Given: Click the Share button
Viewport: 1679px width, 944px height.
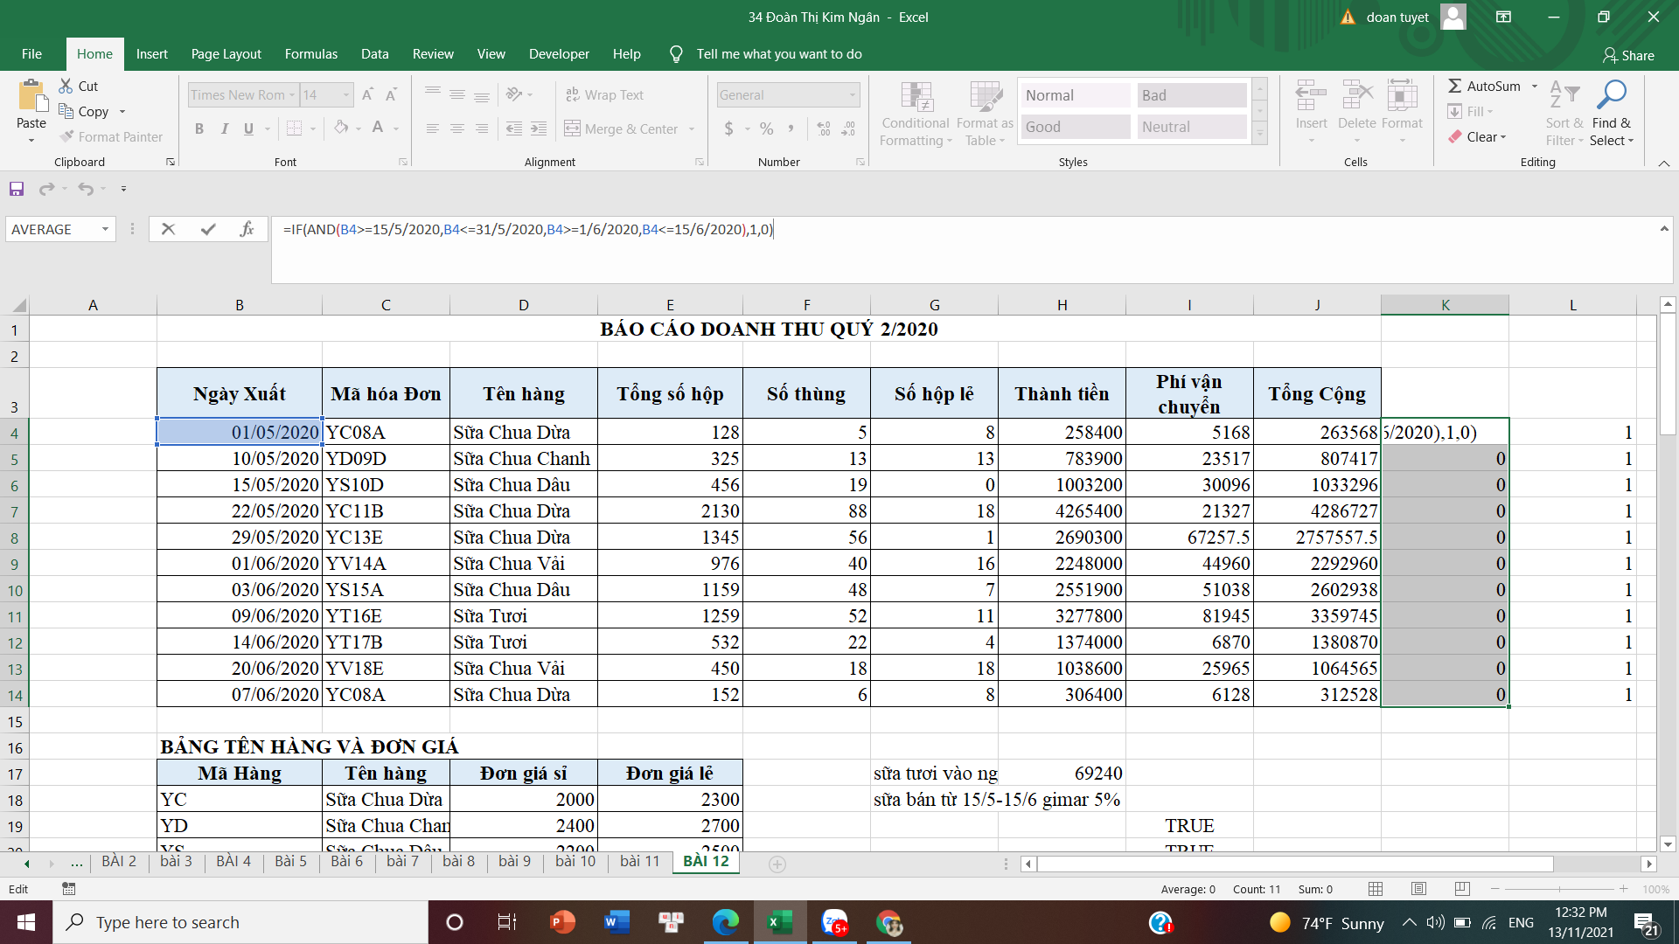Looking at the screenshot, I should point(1628,55).
